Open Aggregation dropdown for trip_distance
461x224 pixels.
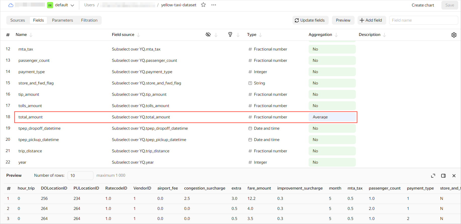click(332, 151)
